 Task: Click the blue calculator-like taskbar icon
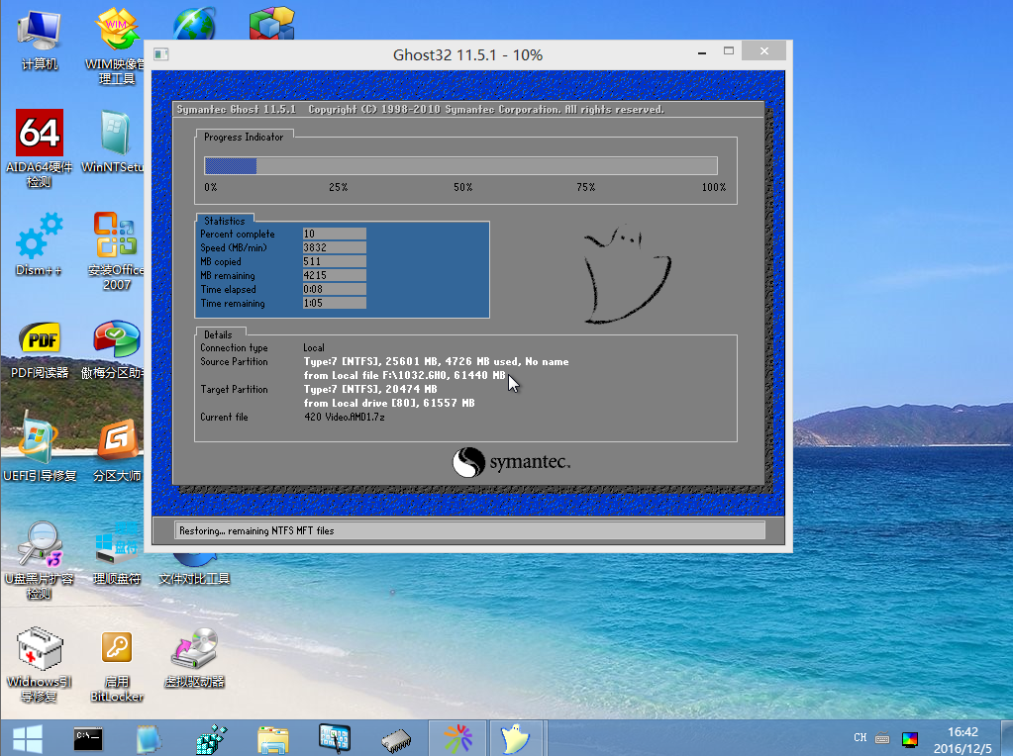coord(335,738)
